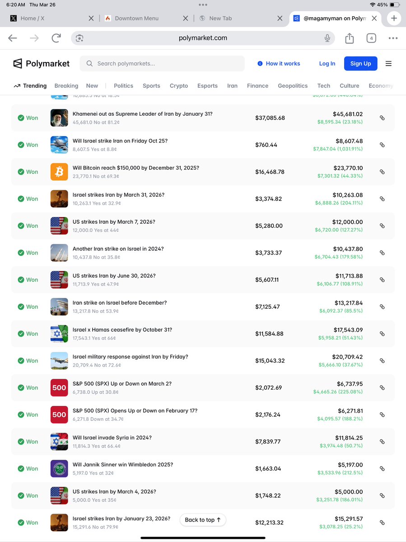The height and width of the screenshot is (542, 406).
Task: Click the Back to top button
Action: pos(203,520)
